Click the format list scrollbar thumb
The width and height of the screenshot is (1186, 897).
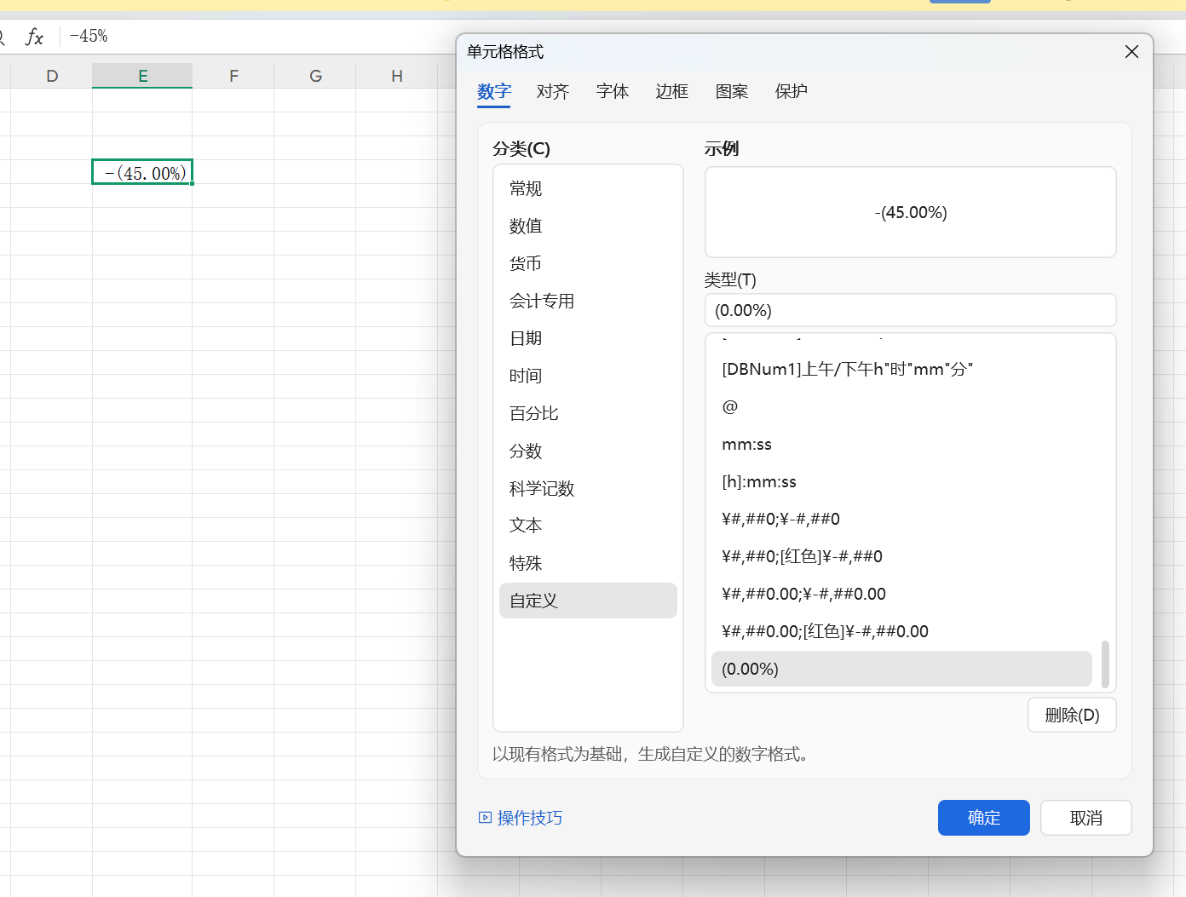[x=1105, y=664]
